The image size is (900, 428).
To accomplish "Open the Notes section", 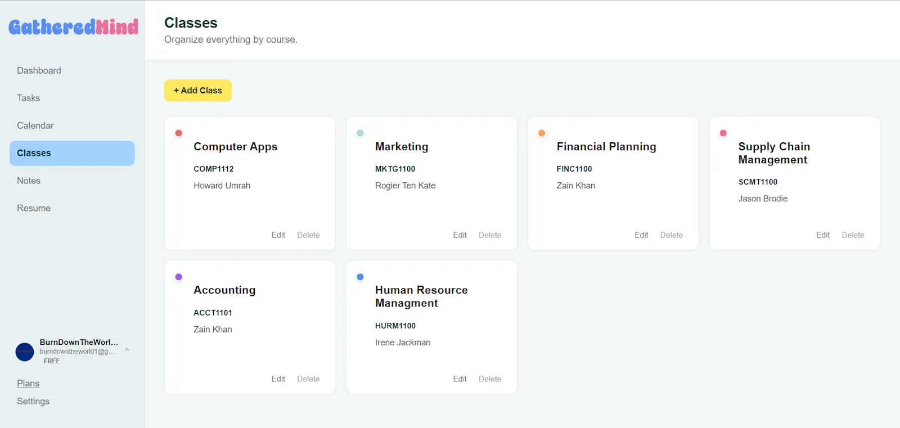I will [29, 181].
